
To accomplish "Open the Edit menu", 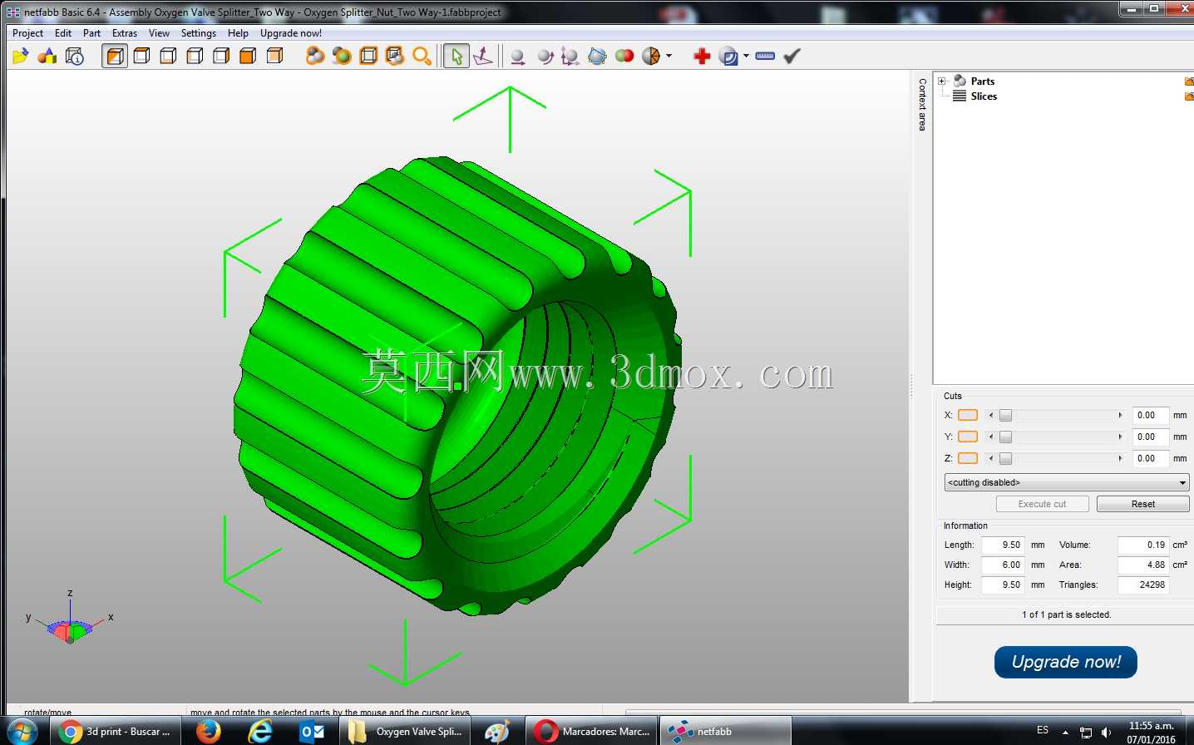I will click(63, 33).
